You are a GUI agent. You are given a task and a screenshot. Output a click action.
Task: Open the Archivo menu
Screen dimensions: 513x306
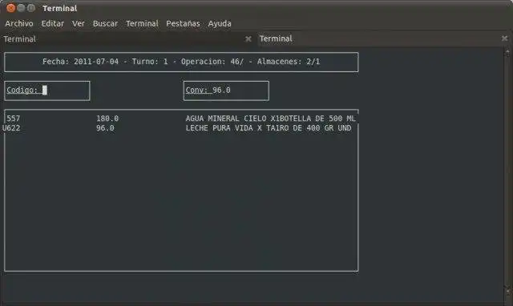19,23
